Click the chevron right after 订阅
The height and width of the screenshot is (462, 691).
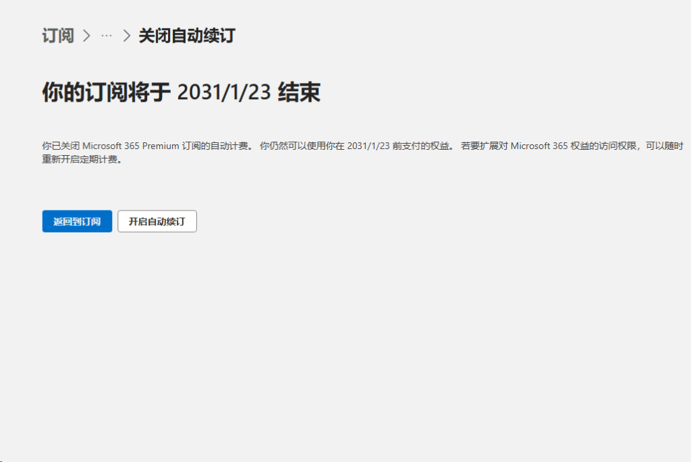pyautogui.click(x=86, y=36)
